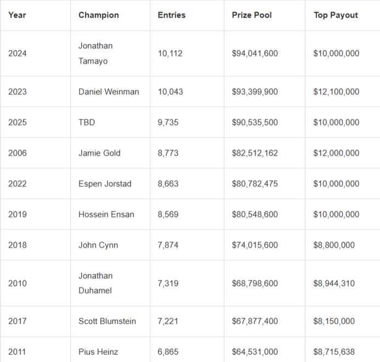Click the Year column header
380x362 pixels.
pyautogui.click(x=17, y=15)
